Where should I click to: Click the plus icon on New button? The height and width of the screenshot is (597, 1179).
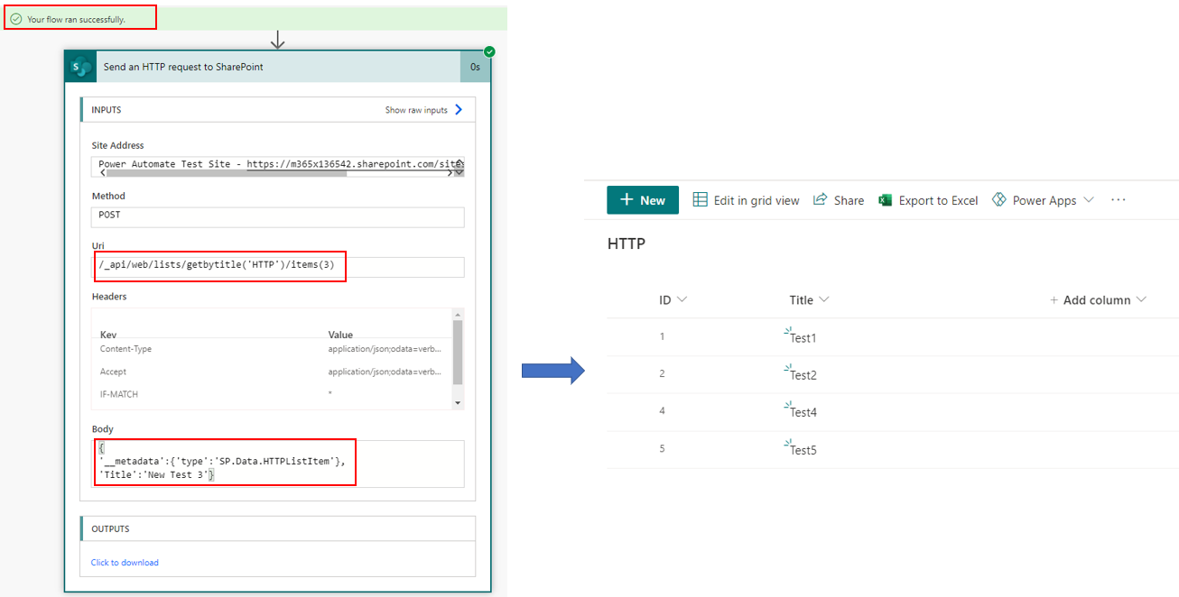(627, 200)
